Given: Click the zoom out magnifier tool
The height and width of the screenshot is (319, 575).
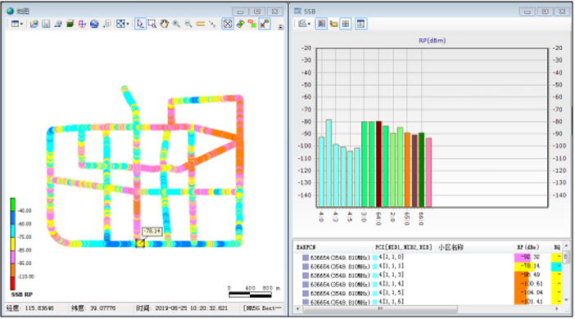Looking at the screenshot, I should [188, 25].
